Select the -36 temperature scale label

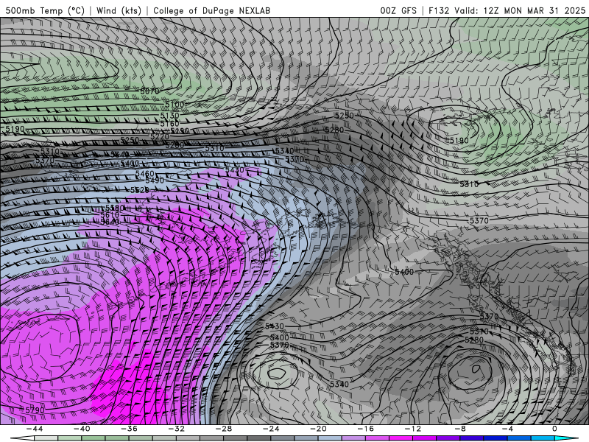click(x=129, y=429)
